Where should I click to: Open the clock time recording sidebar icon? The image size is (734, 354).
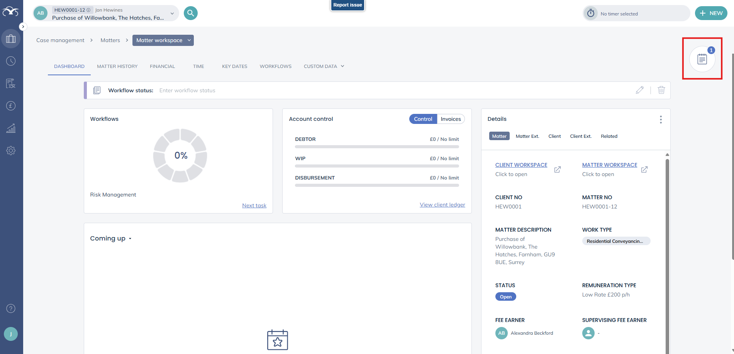11,61
